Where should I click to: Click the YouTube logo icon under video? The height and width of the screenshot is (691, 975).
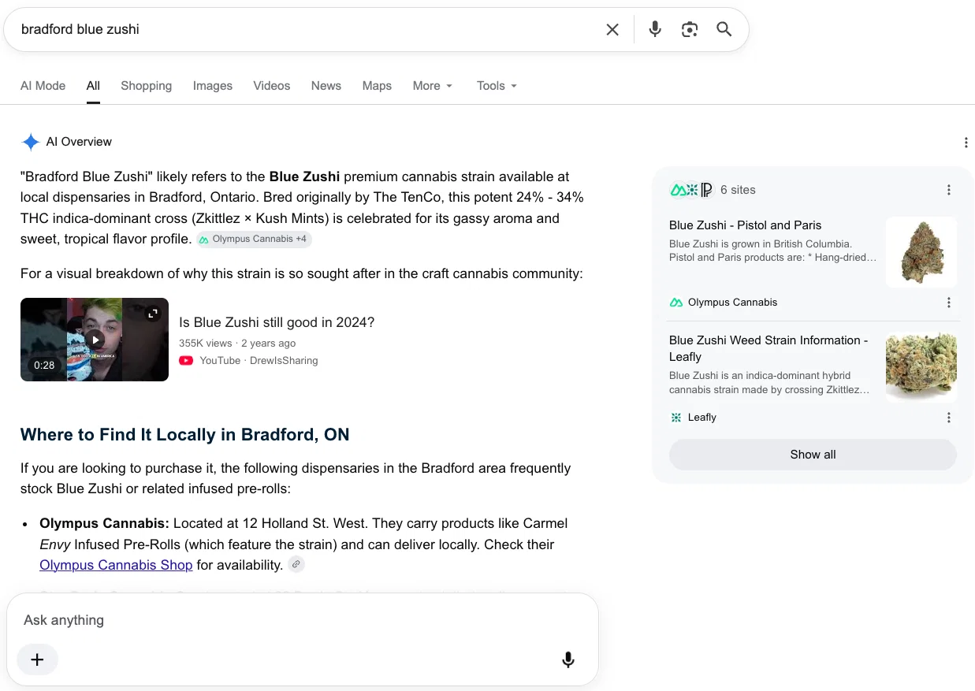186,360
